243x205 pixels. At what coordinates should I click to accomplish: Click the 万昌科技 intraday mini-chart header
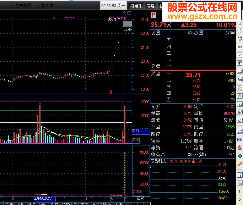click(176, 161)
